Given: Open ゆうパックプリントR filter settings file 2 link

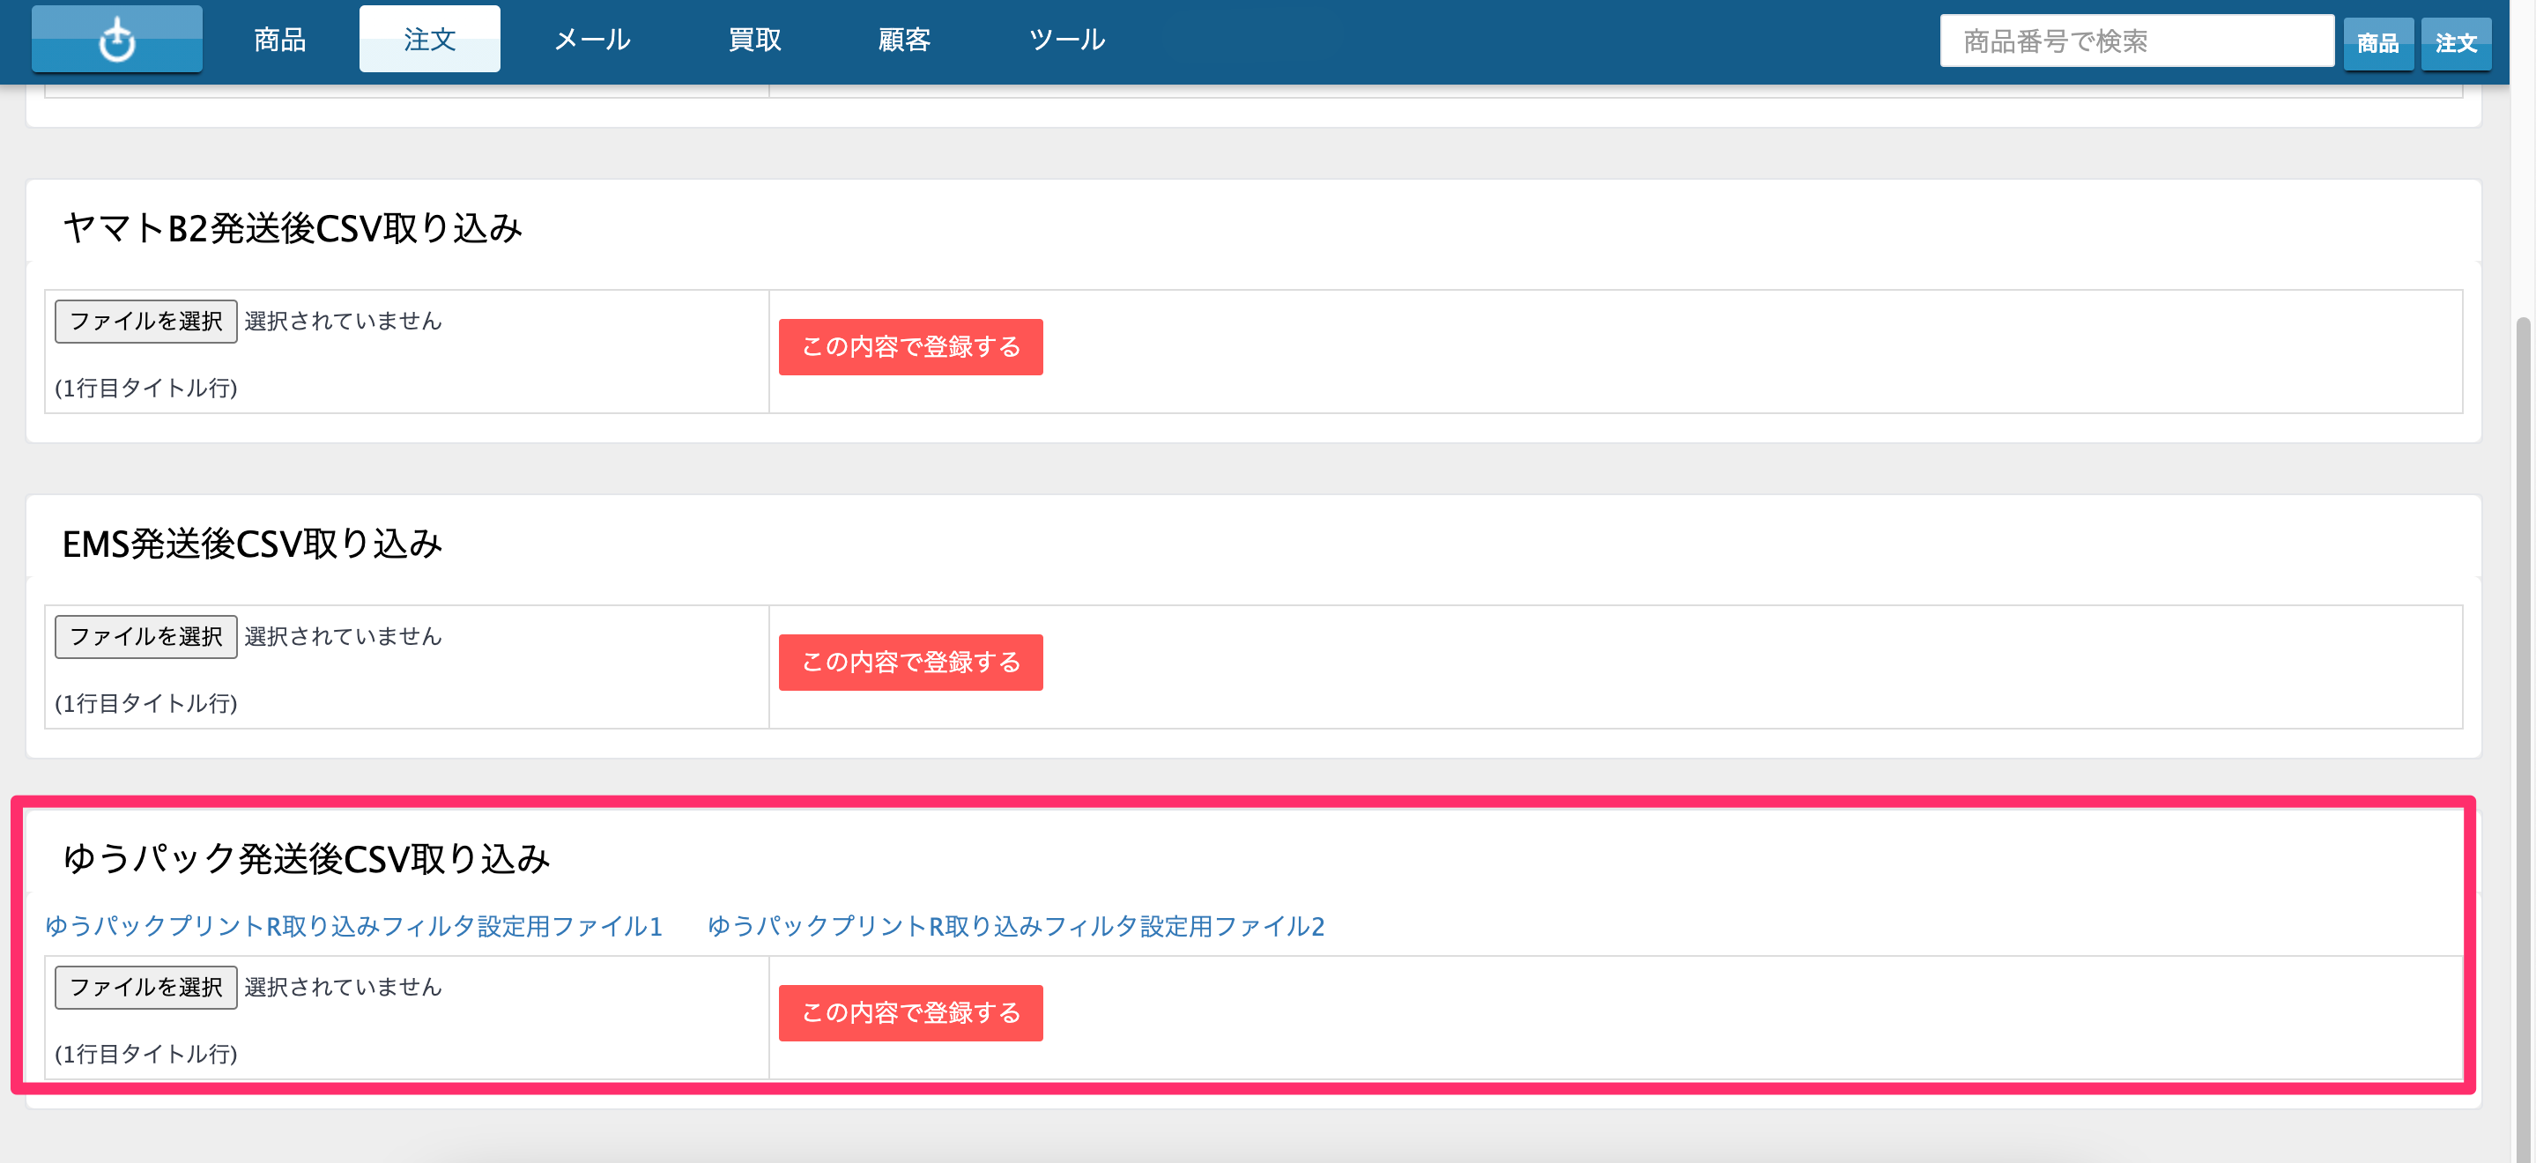Looking at the screenshot, I should tap(1016, 926).
